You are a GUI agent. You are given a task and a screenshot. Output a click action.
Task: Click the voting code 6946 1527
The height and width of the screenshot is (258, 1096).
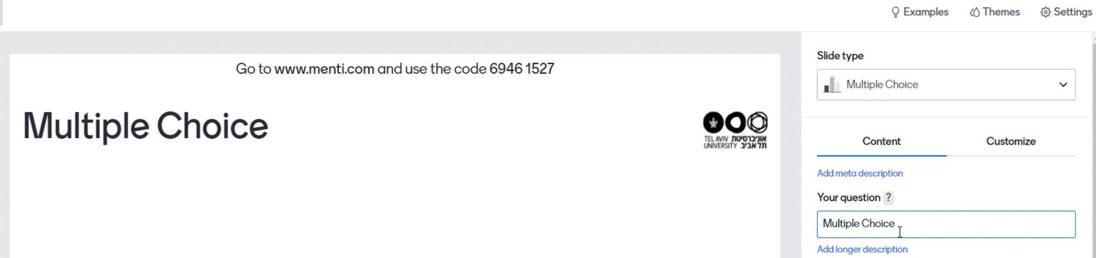tap(522, 69)
